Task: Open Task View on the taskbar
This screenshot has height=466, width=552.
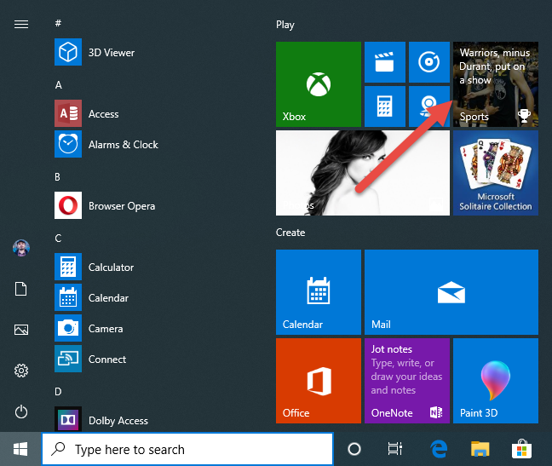Action: [x=394, y=449]
